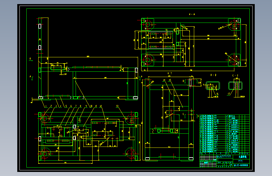Select the C - C section label
This screenshot has width=272, height=176.
tap(235, 75)
